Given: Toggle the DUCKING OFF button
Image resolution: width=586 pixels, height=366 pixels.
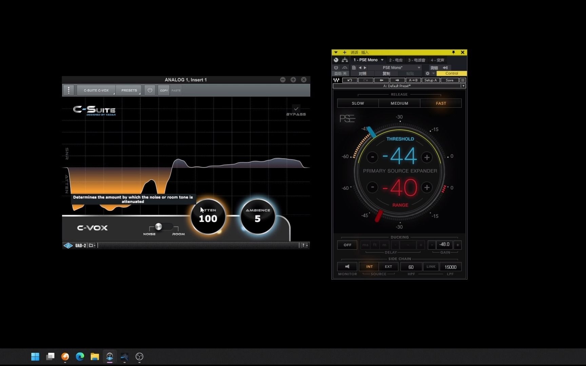Looking at the screenshot, I should (x=347, y=245).
